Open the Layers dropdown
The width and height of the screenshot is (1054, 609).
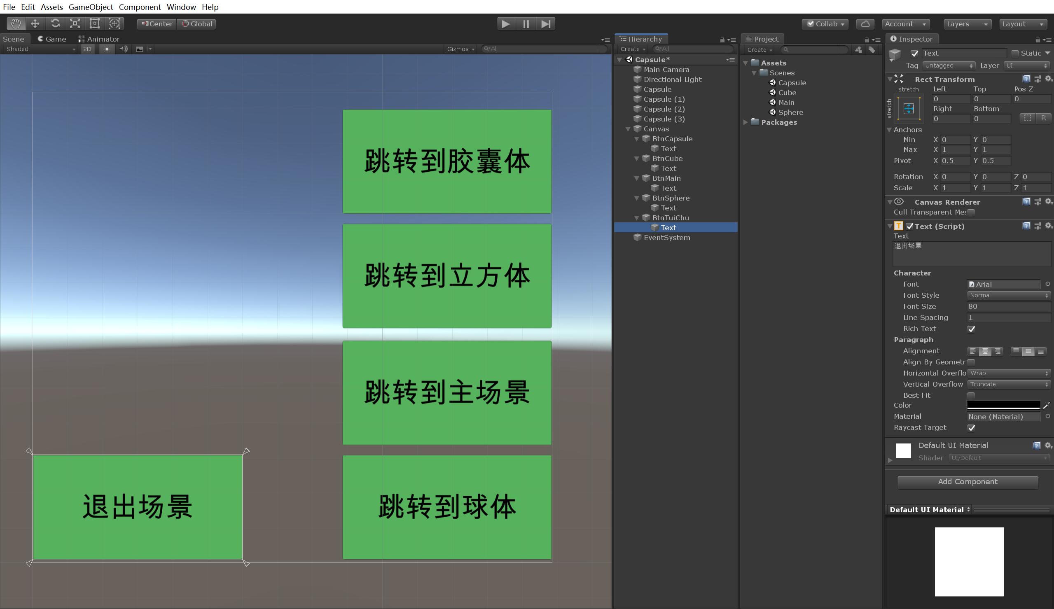click(967, 24)
